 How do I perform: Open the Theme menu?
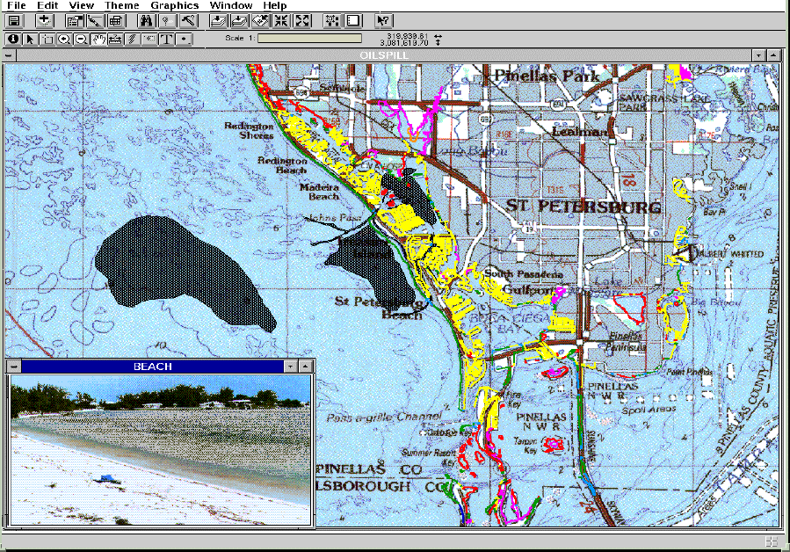click(121, 5)
